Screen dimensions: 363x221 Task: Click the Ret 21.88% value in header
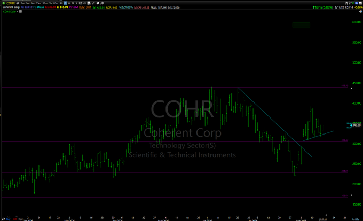click(x=125, y=7)
